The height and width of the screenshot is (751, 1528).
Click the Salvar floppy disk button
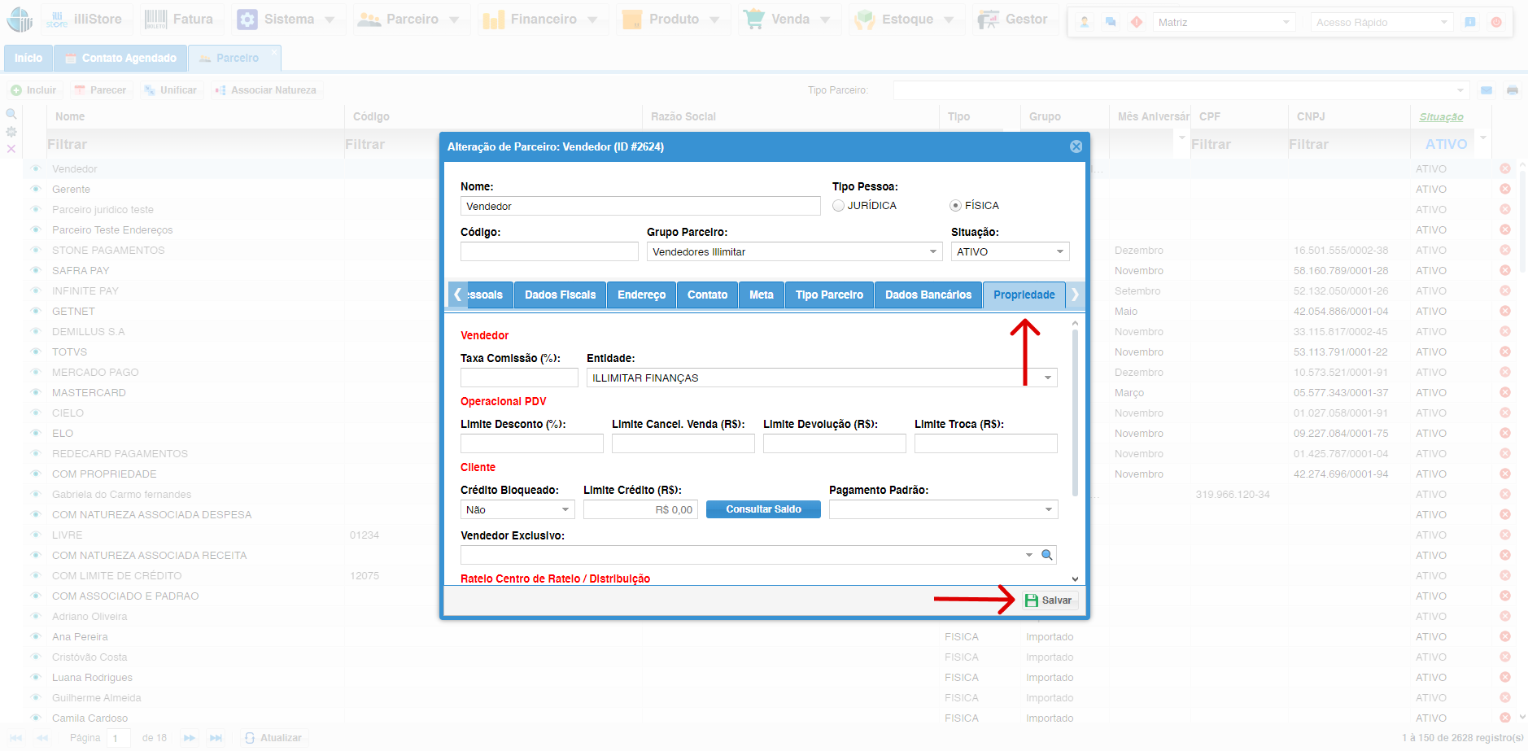(1049, 600)
